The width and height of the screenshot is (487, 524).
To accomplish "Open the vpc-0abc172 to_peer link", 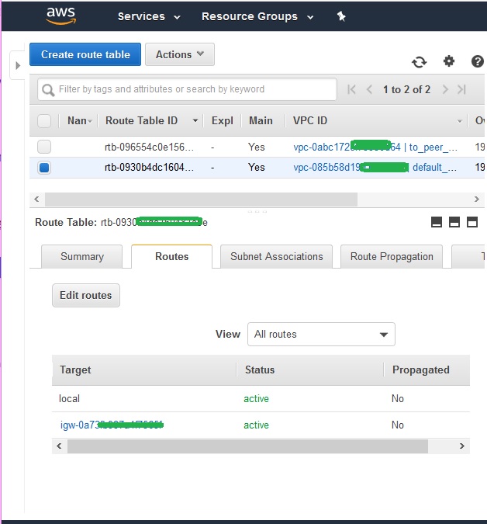I will 375,147.
